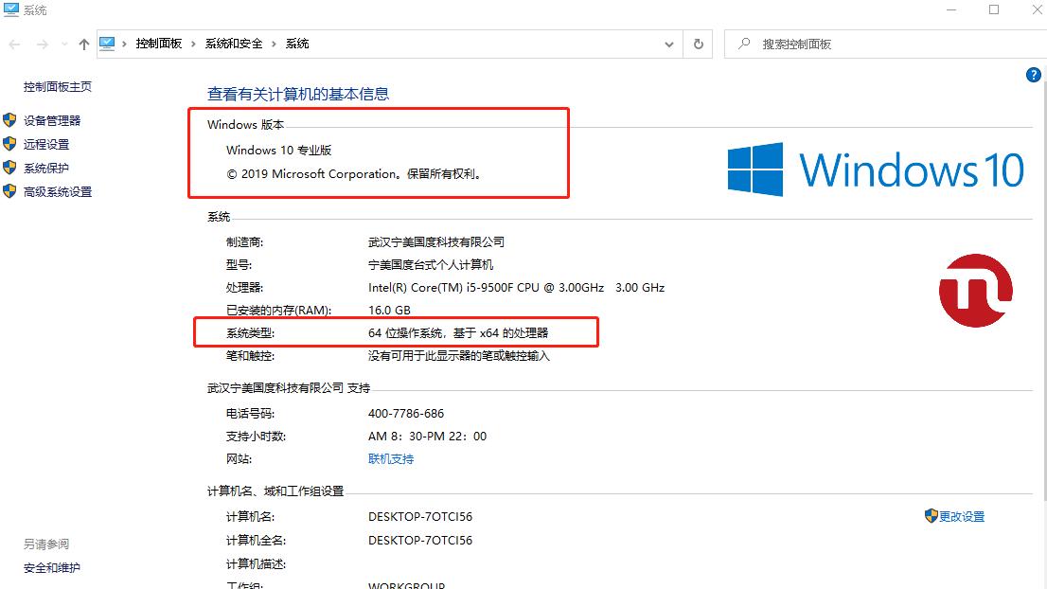
Task: Open 高级系统设置 link
Action: tap(58, 192)
